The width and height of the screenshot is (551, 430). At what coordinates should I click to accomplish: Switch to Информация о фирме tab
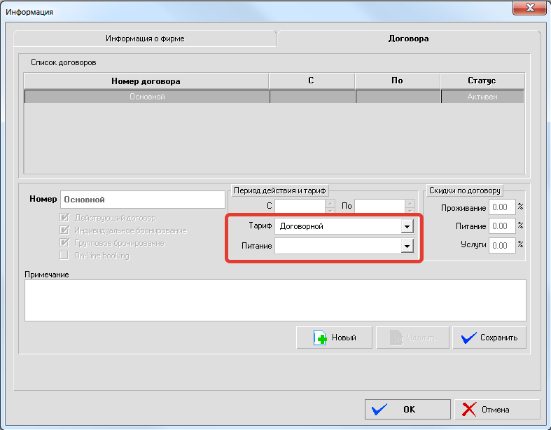pyautogui.click(x=145, y=39)
